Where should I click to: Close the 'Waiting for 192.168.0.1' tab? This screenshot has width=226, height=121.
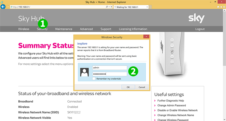point(147,7)
